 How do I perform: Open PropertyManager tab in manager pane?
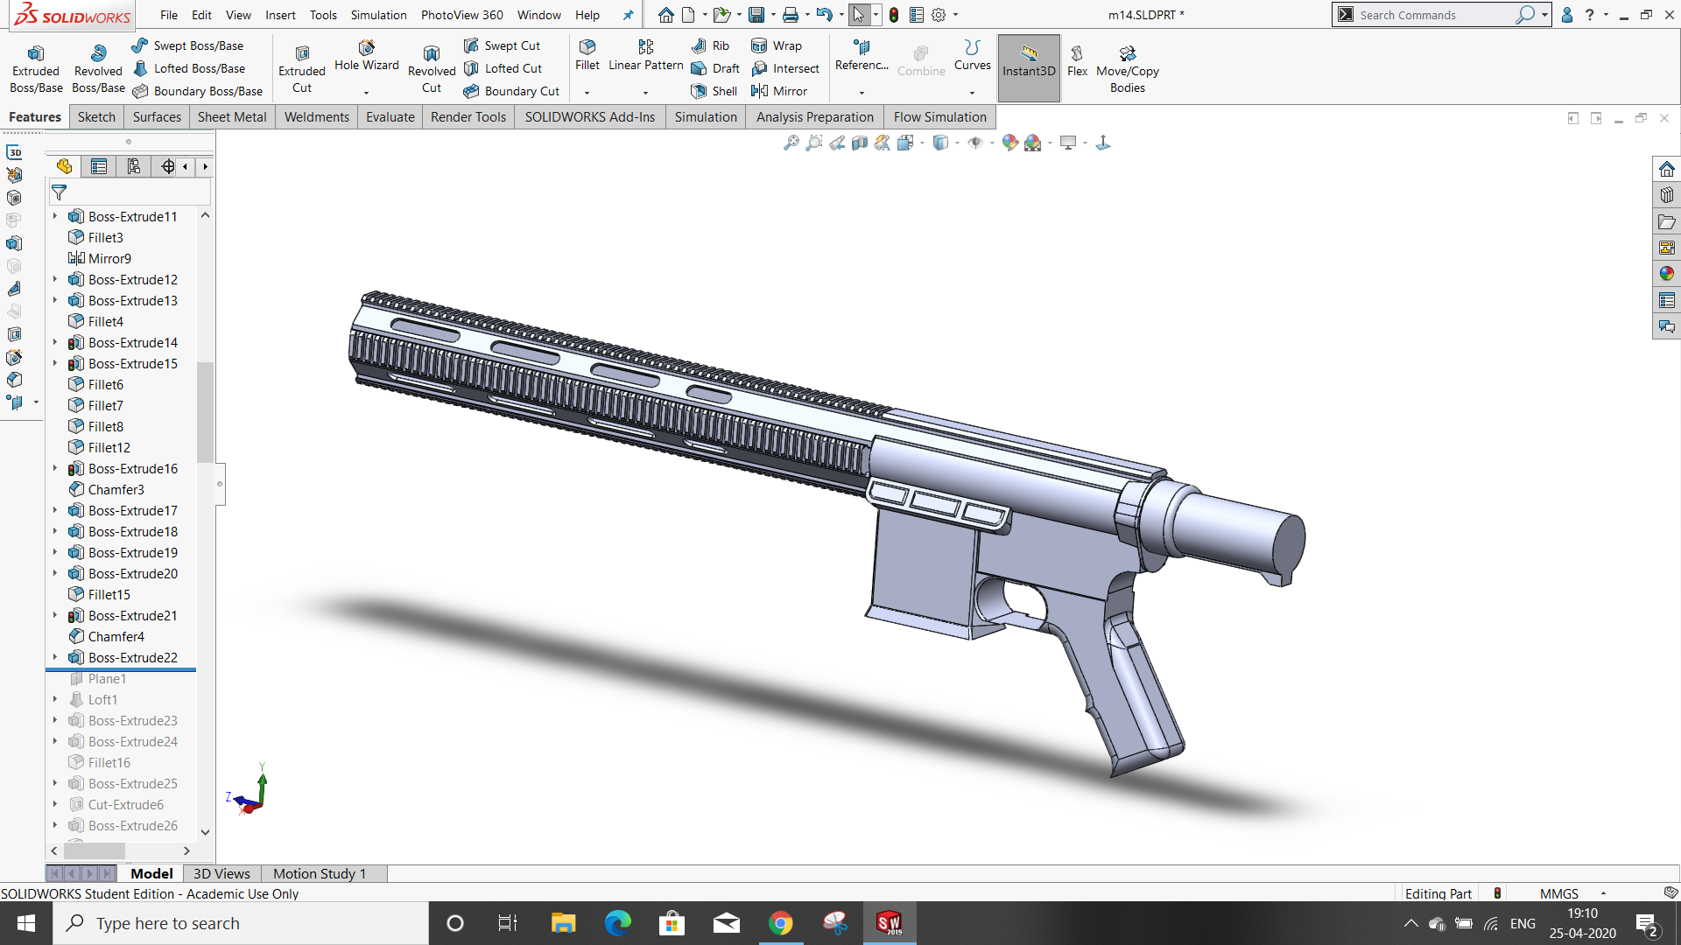[99, 166]
